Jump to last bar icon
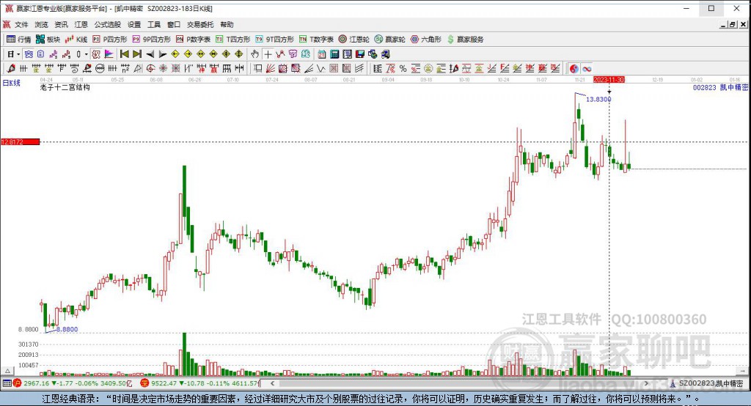 point(137,54)
